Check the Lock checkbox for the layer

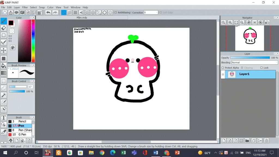[x=261, y=68]
